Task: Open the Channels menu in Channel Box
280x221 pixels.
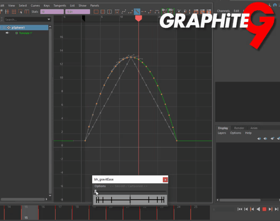Action: coord(223,11)
